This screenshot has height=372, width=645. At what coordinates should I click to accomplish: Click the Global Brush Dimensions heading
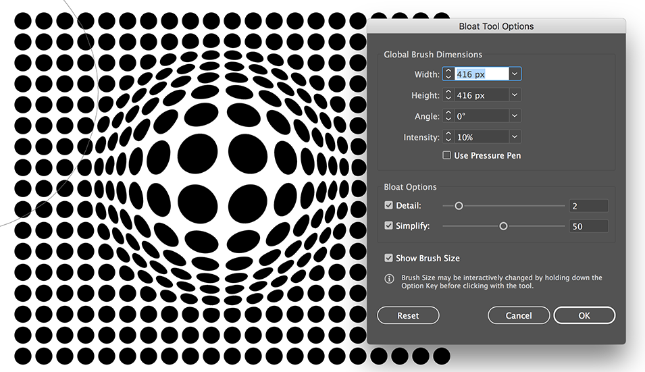click(433, 54)
